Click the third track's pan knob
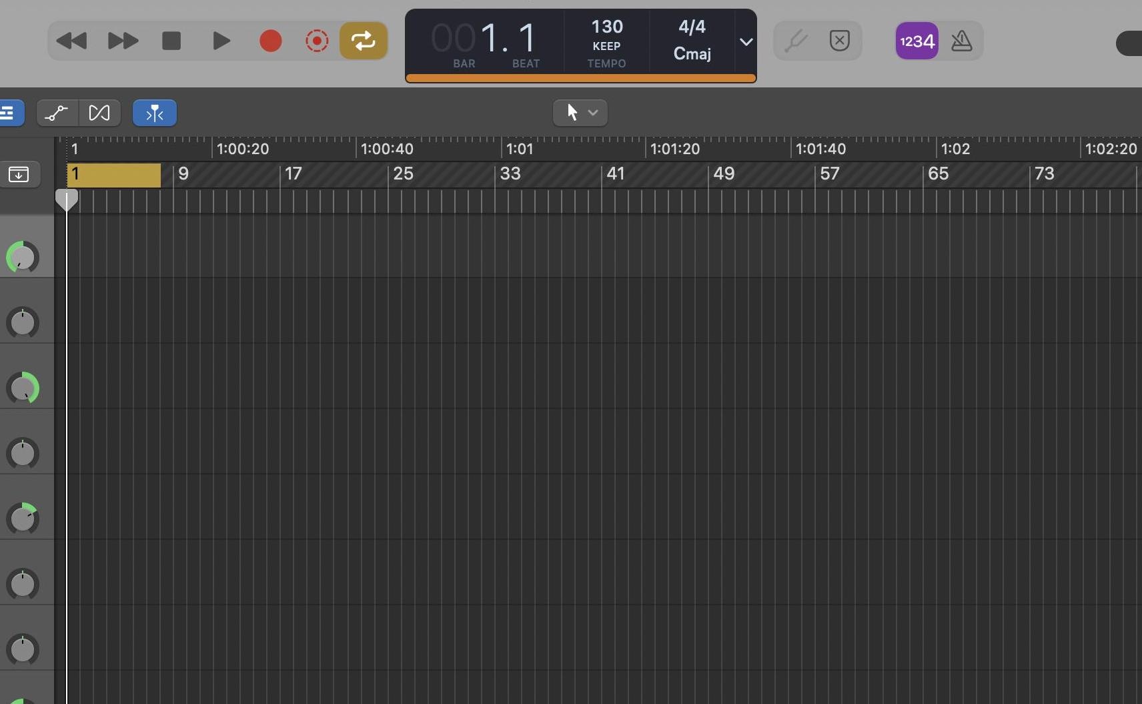This screenshot has width=1142, height=704. tap(23, 388)
